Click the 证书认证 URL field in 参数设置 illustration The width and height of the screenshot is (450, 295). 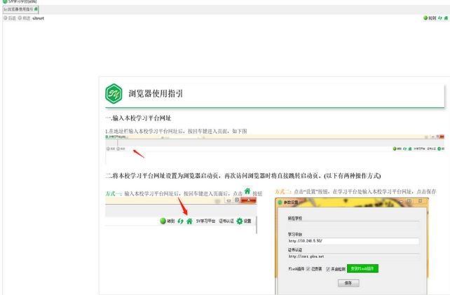pyautogui.click(x=353, y=256)
